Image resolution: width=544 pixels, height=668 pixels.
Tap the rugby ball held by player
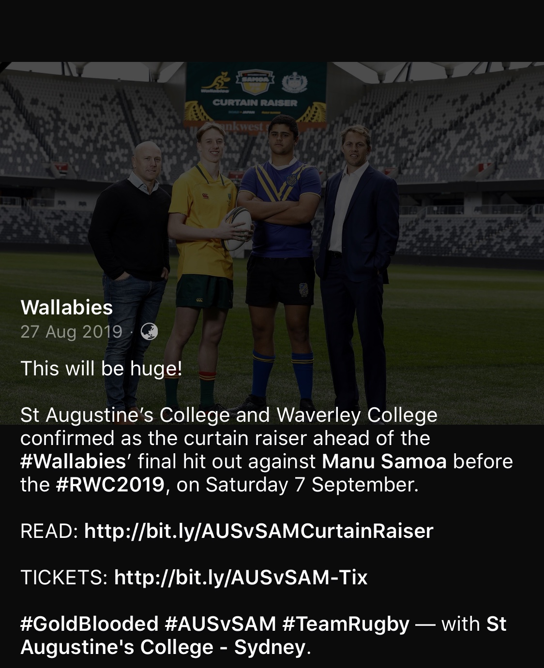tap(238, 227)
